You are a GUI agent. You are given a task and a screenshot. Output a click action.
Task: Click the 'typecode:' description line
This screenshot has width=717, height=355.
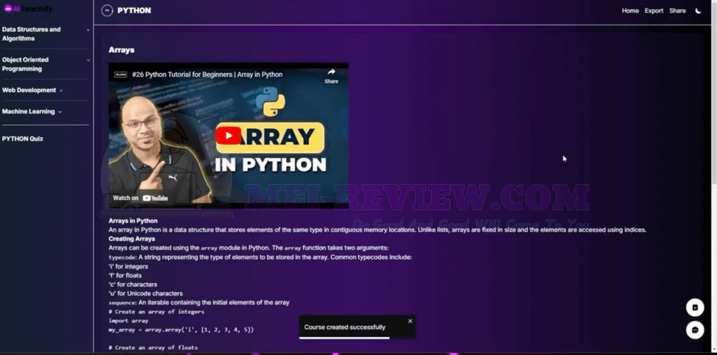[260, 257]
